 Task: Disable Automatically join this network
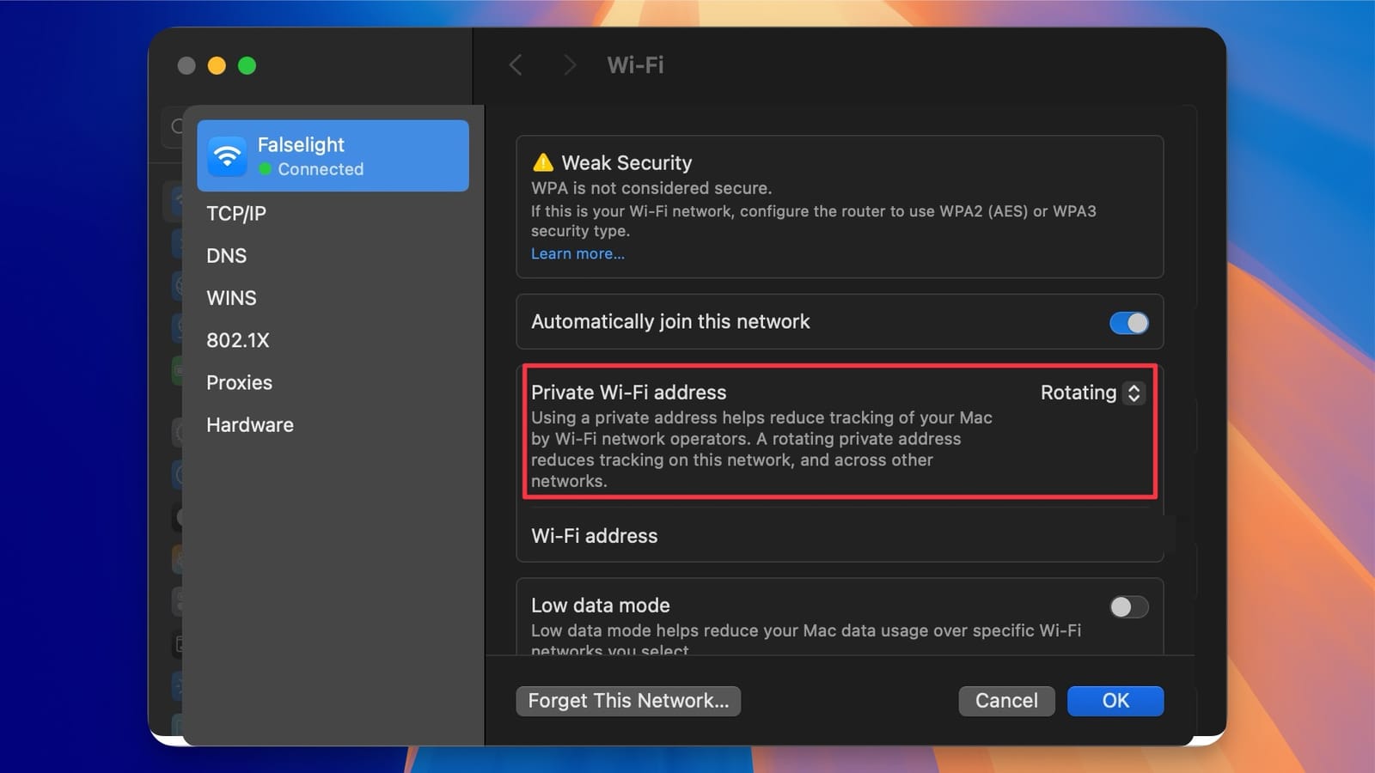pos(1128,322)
